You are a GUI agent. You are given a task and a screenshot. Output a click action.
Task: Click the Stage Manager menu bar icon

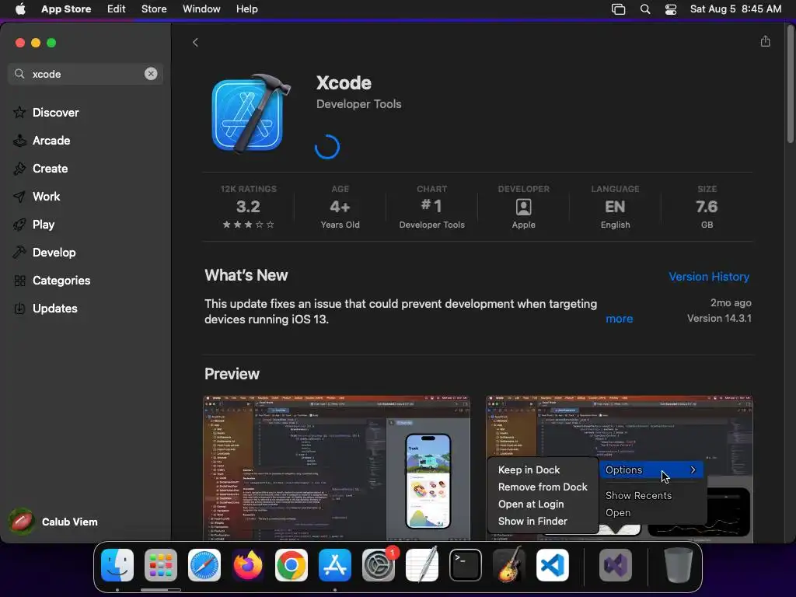coord(618,9)
